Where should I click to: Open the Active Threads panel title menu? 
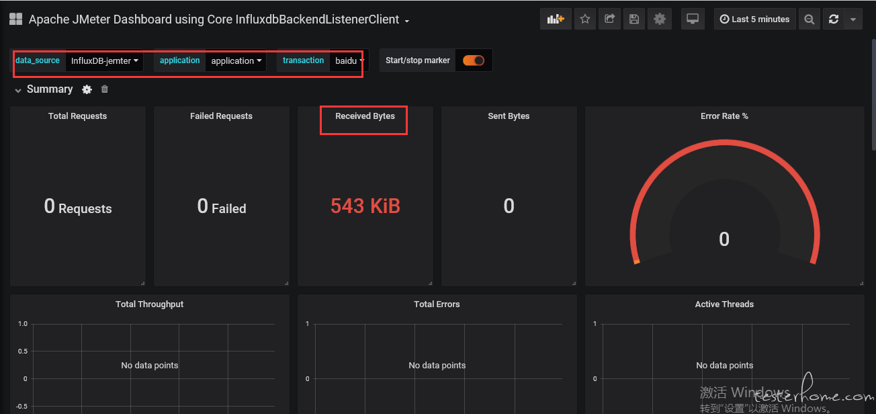pyautogui.click(x=724, y=304)
